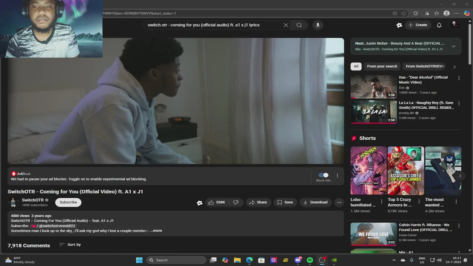Viewport: 473px width, 266px height.
Task: Open Windows Start menu
Action: (x=139, y=260)
